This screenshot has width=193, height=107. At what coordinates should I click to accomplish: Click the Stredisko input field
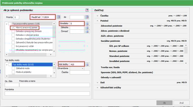click(77, 23)
